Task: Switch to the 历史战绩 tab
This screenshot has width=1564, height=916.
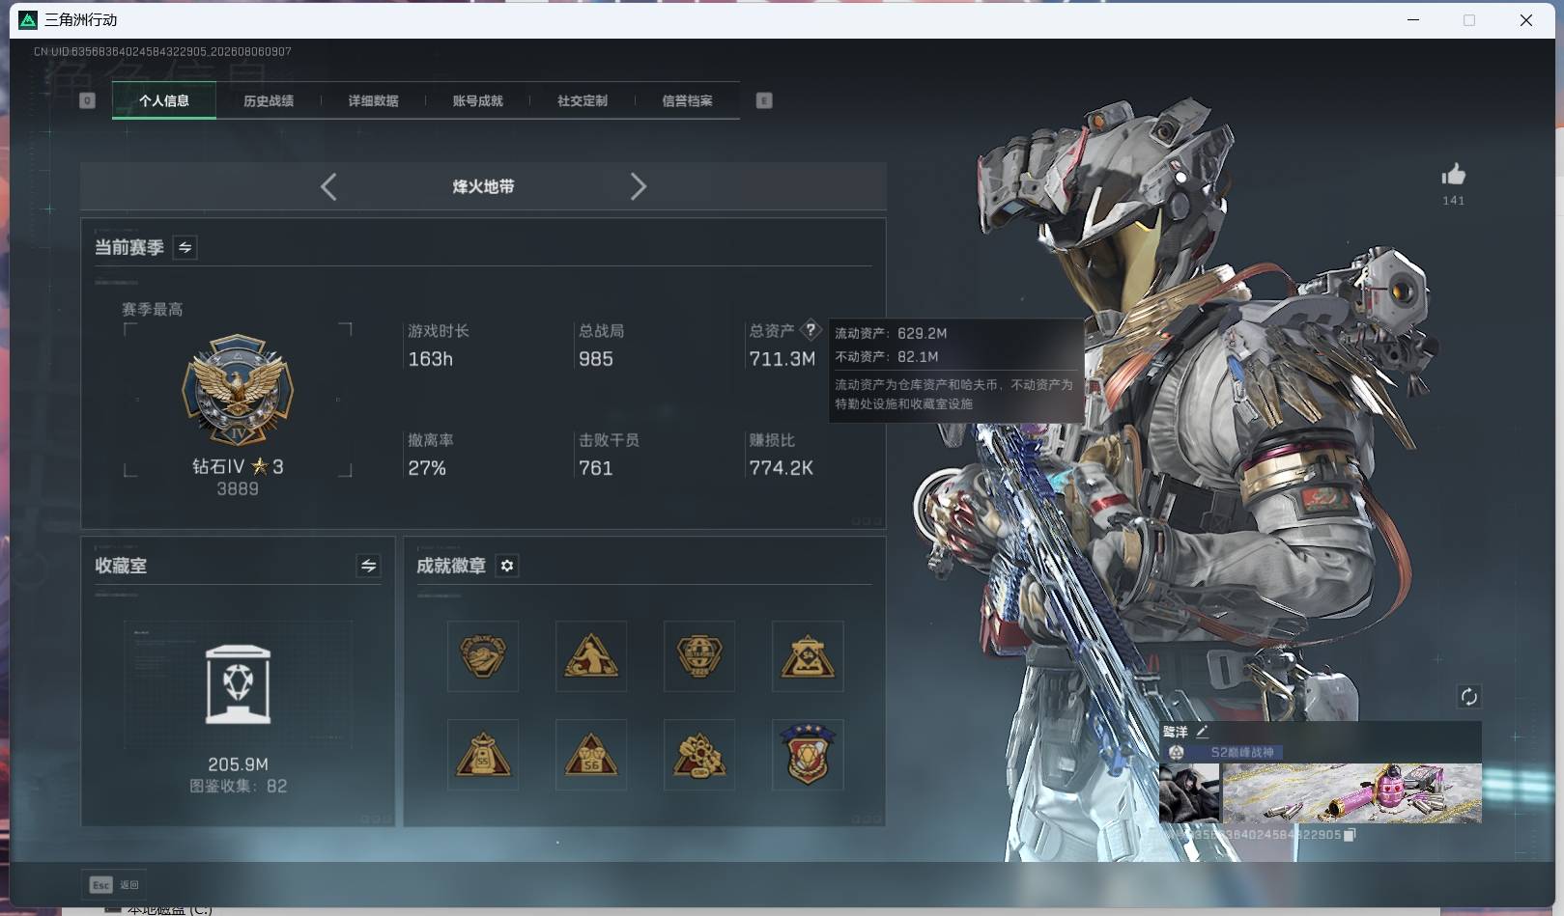Action: [x=269, y=100]
